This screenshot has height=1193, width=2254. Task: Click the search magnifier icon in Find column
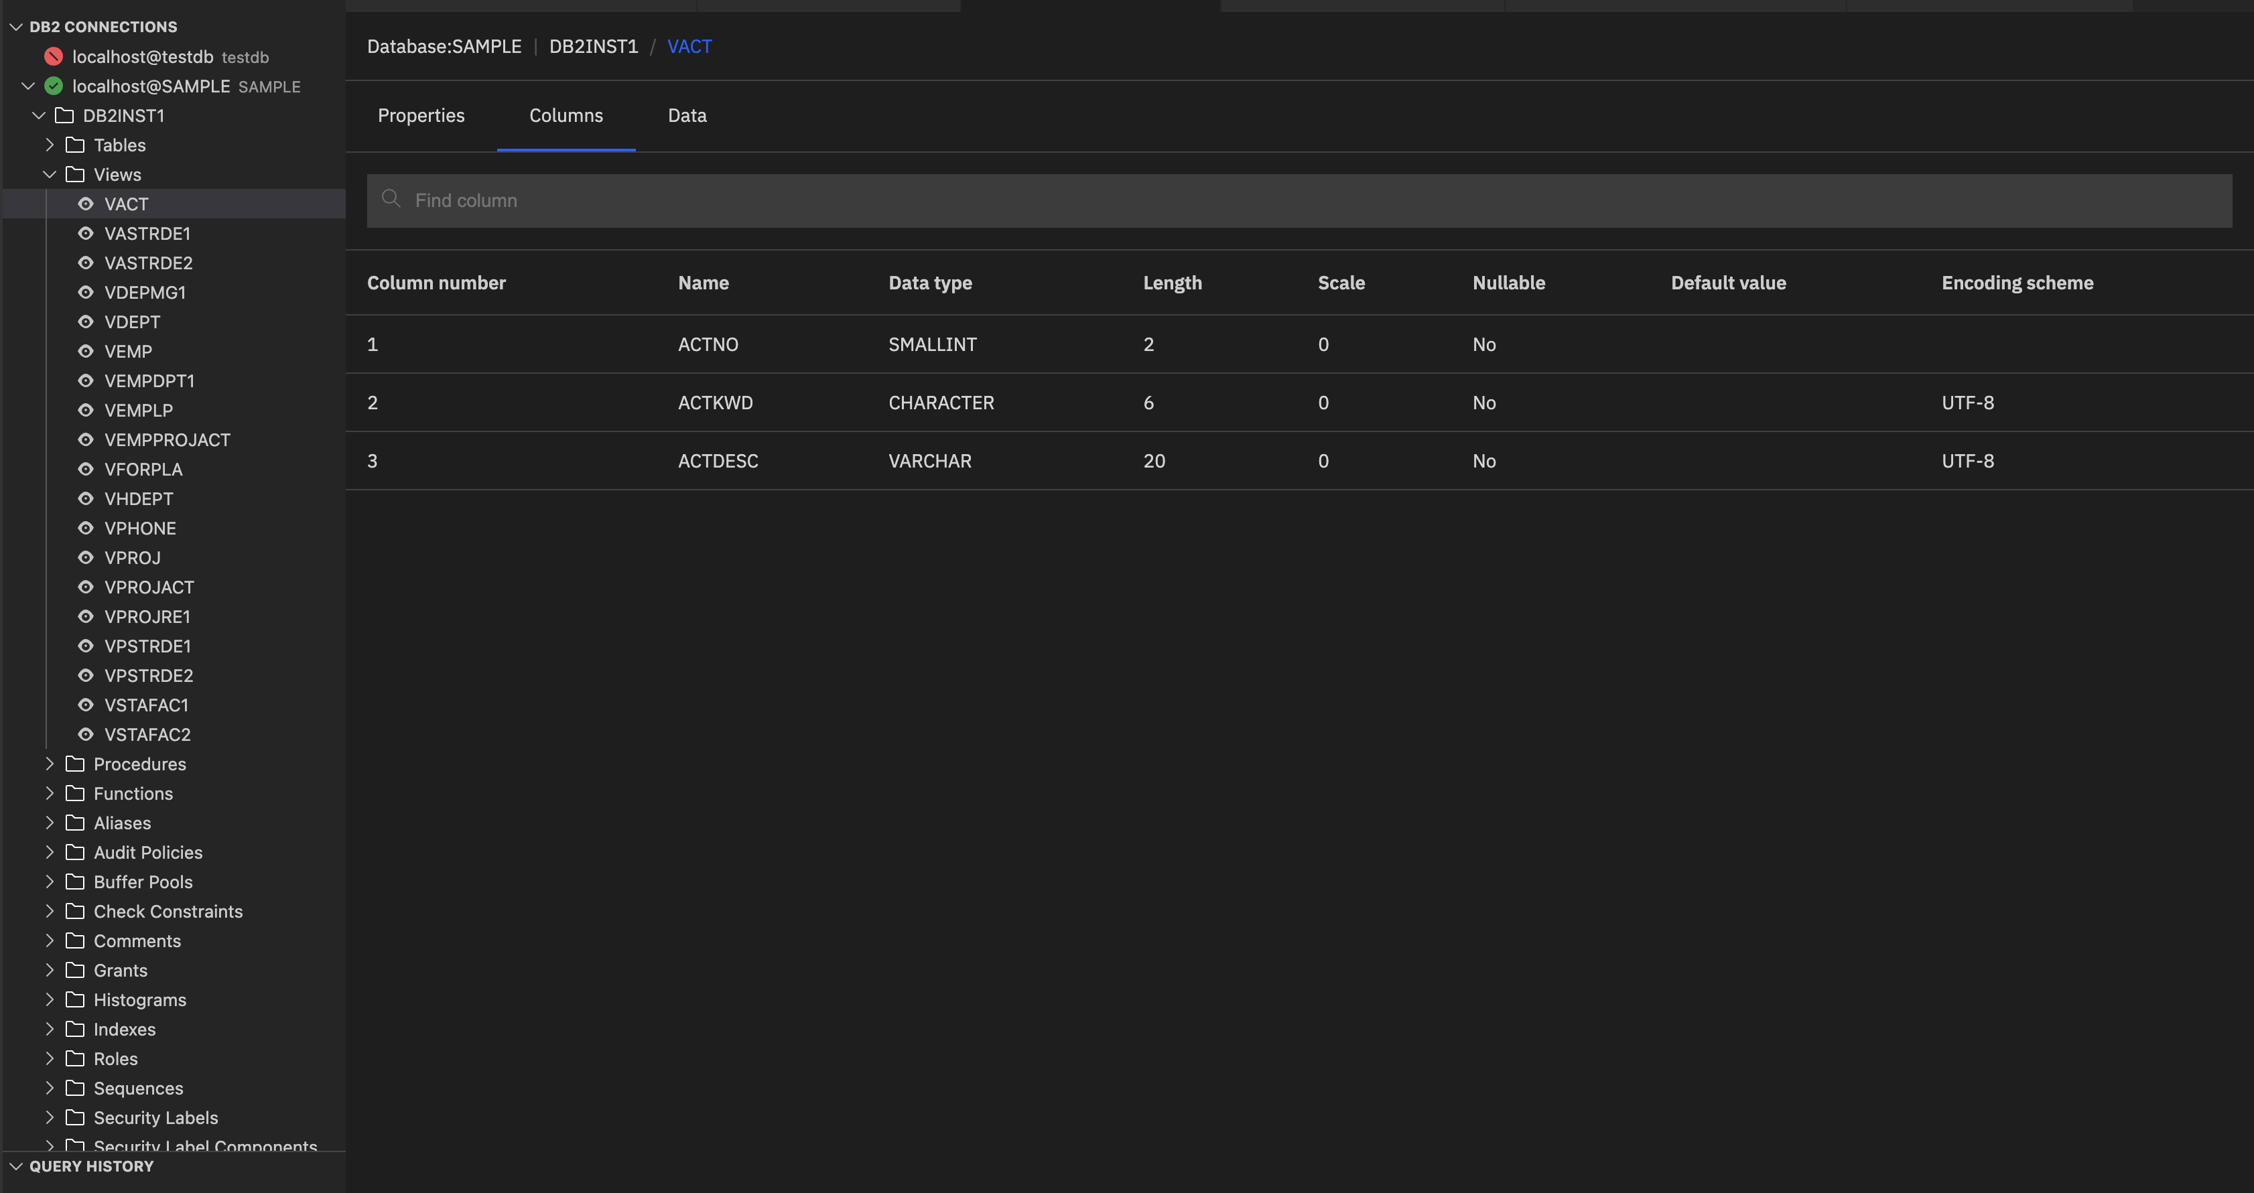point(391,200)
